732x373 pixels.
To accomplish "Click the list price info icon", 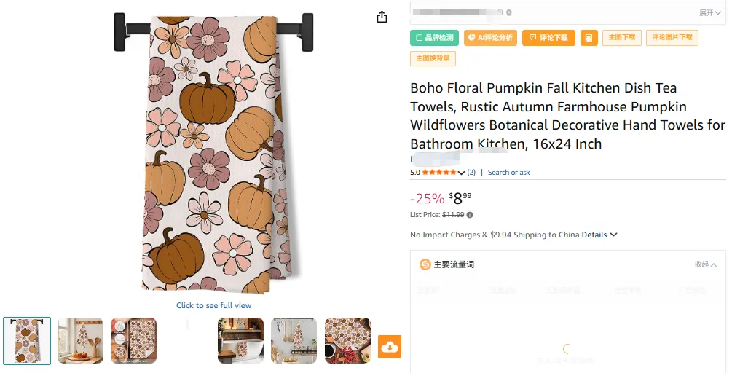I will 470,215.
